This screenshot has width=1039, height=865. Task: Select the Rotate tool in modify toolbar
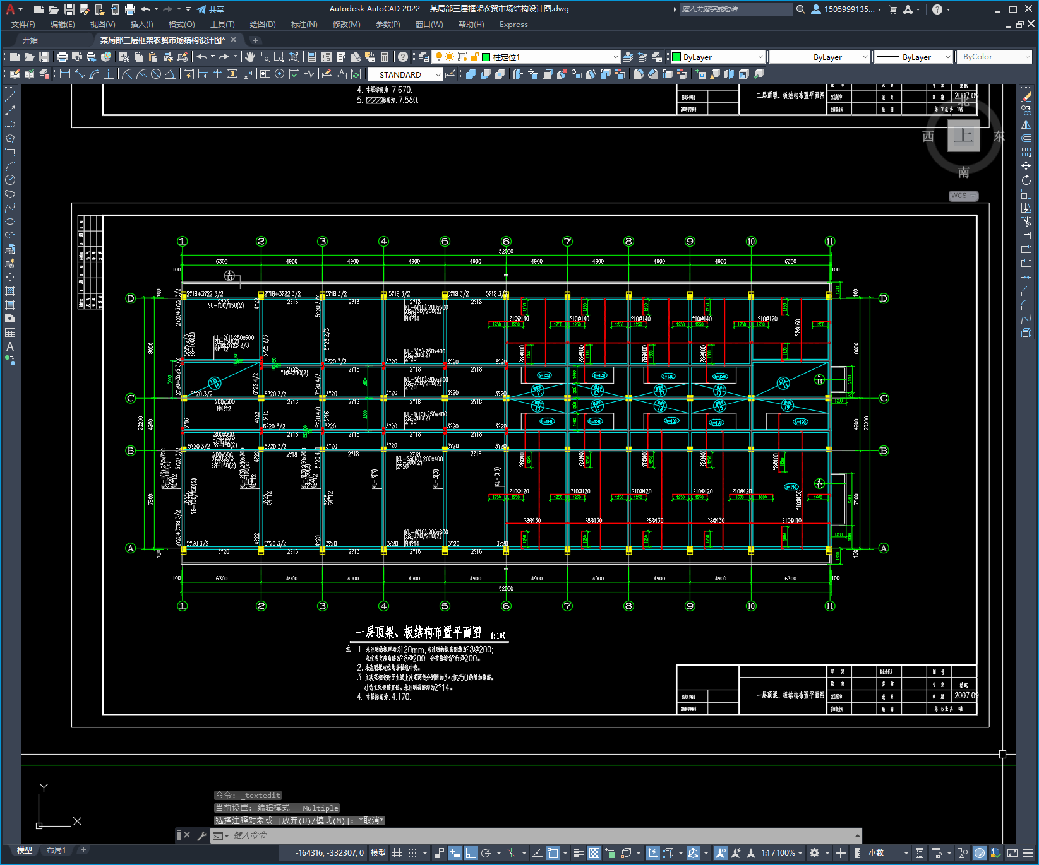tap(1026, 180)
